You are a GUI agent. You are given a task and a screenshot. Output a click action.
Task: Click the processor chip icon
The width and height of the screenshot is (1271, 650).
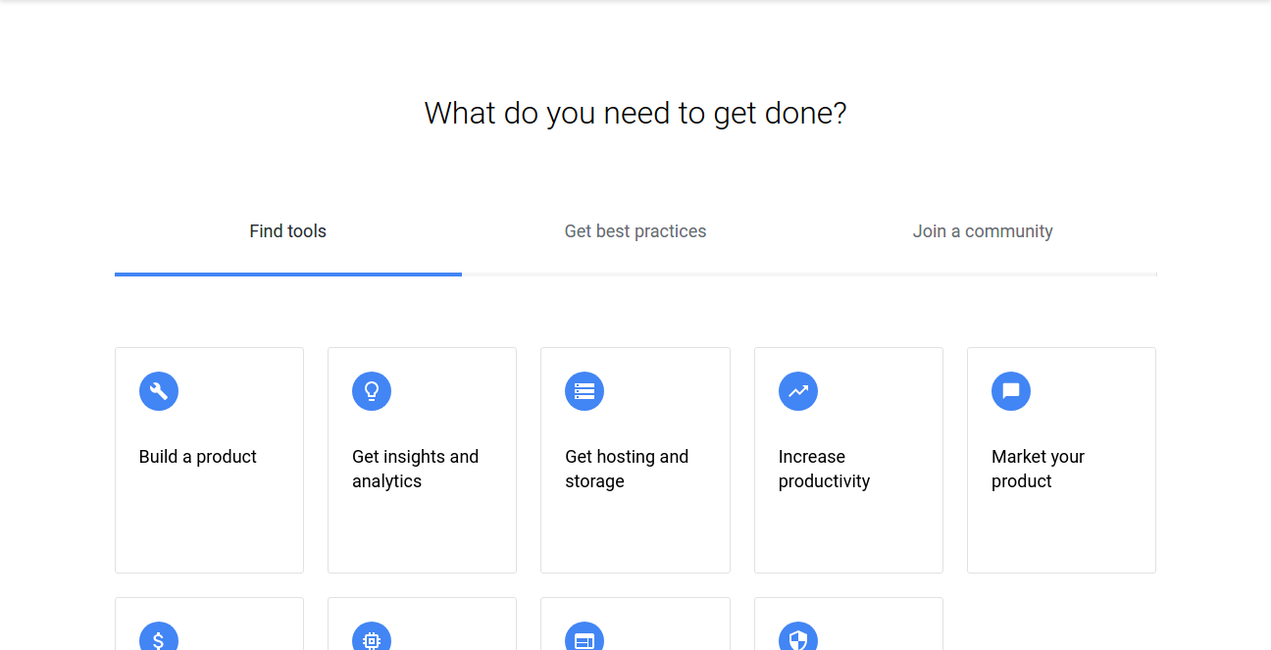pos(372,639)
